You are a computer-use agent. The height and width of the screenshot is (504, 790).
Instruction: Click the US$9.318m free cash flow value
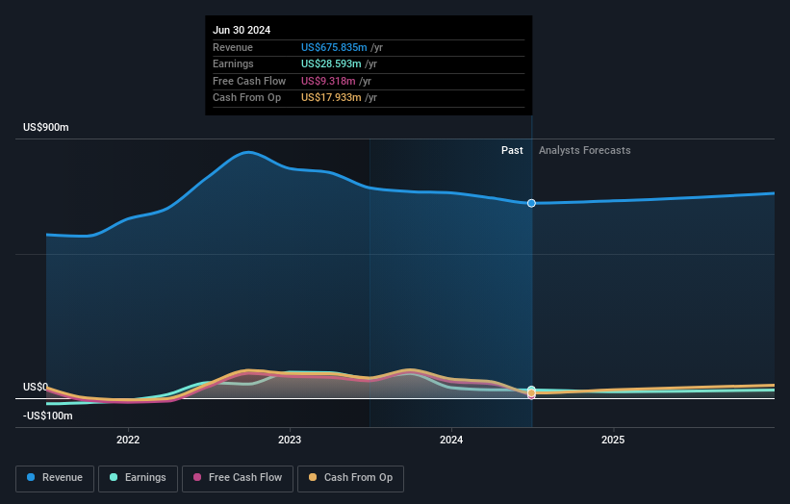(328, 81)
